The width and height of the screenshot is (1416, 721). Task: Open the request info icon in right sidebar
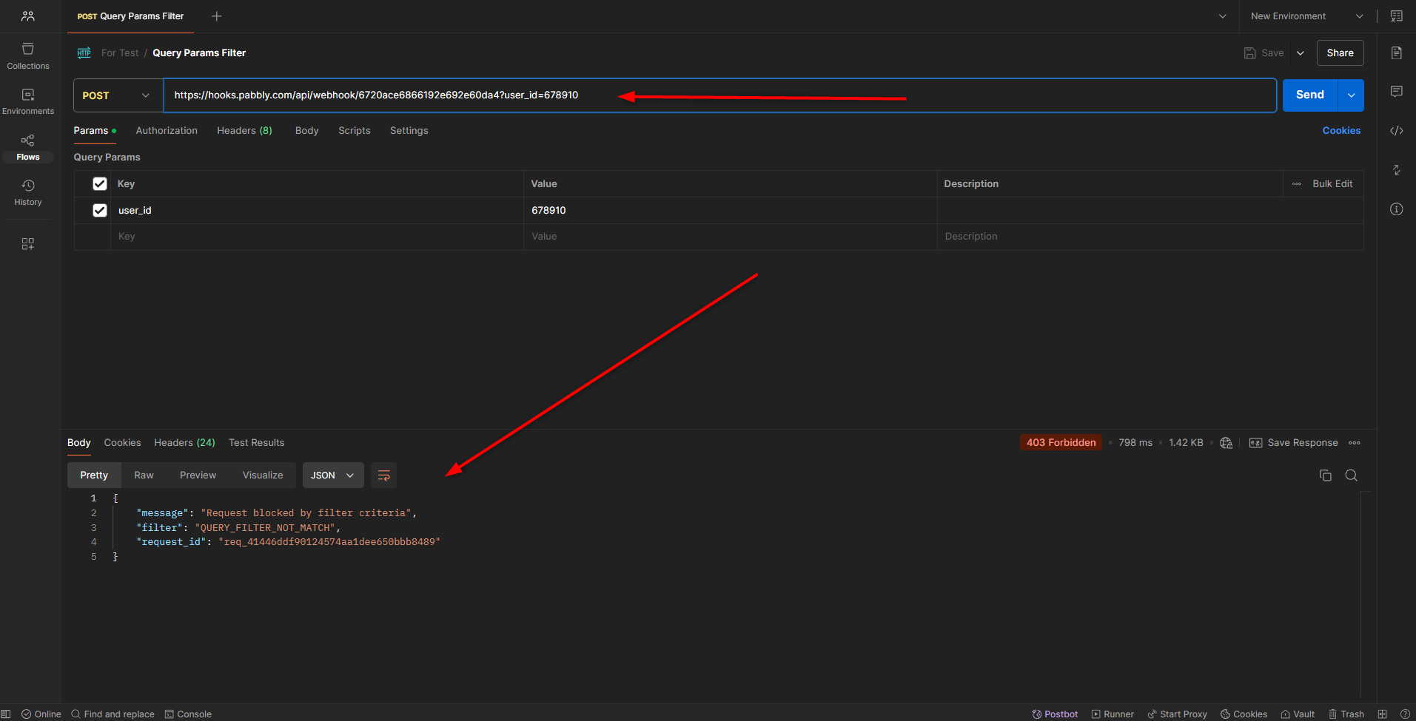[x=1396, y=209]
